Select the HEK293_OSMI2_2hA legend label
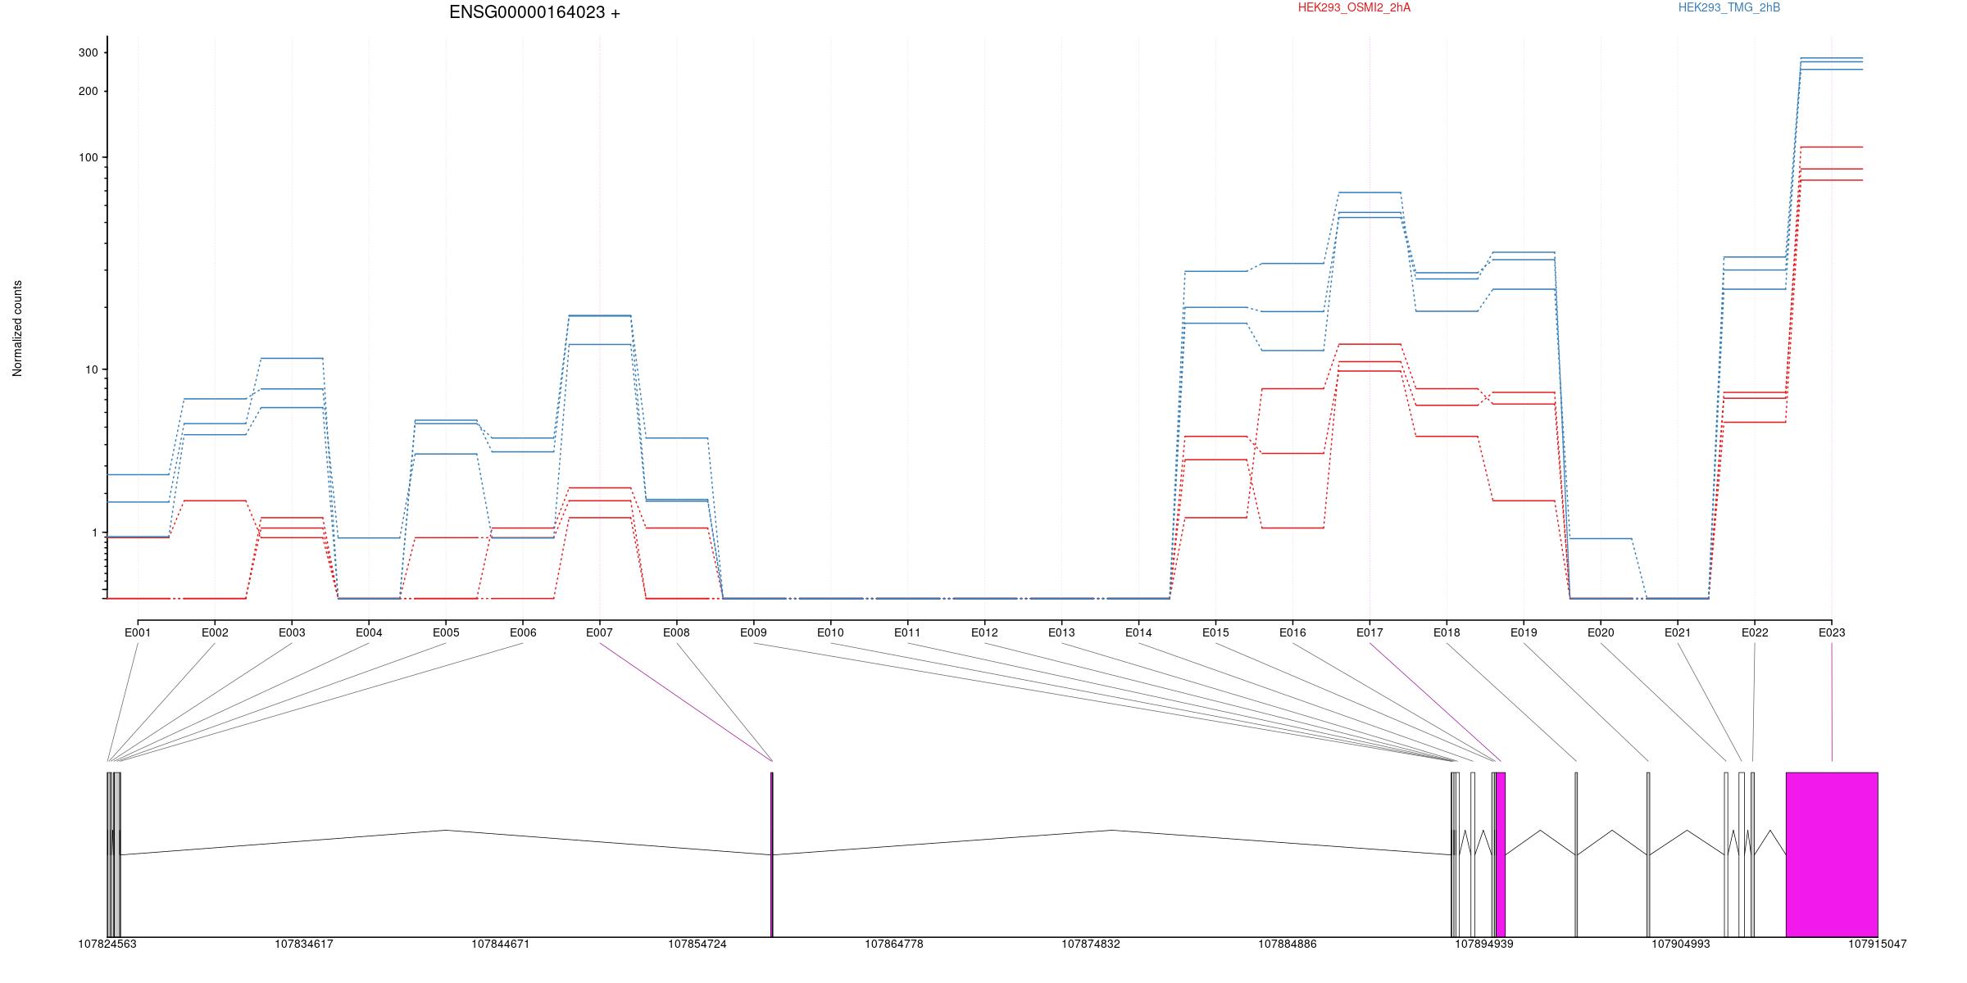The width and height of the screenshot is (1967, 983). pos(1354,7)
